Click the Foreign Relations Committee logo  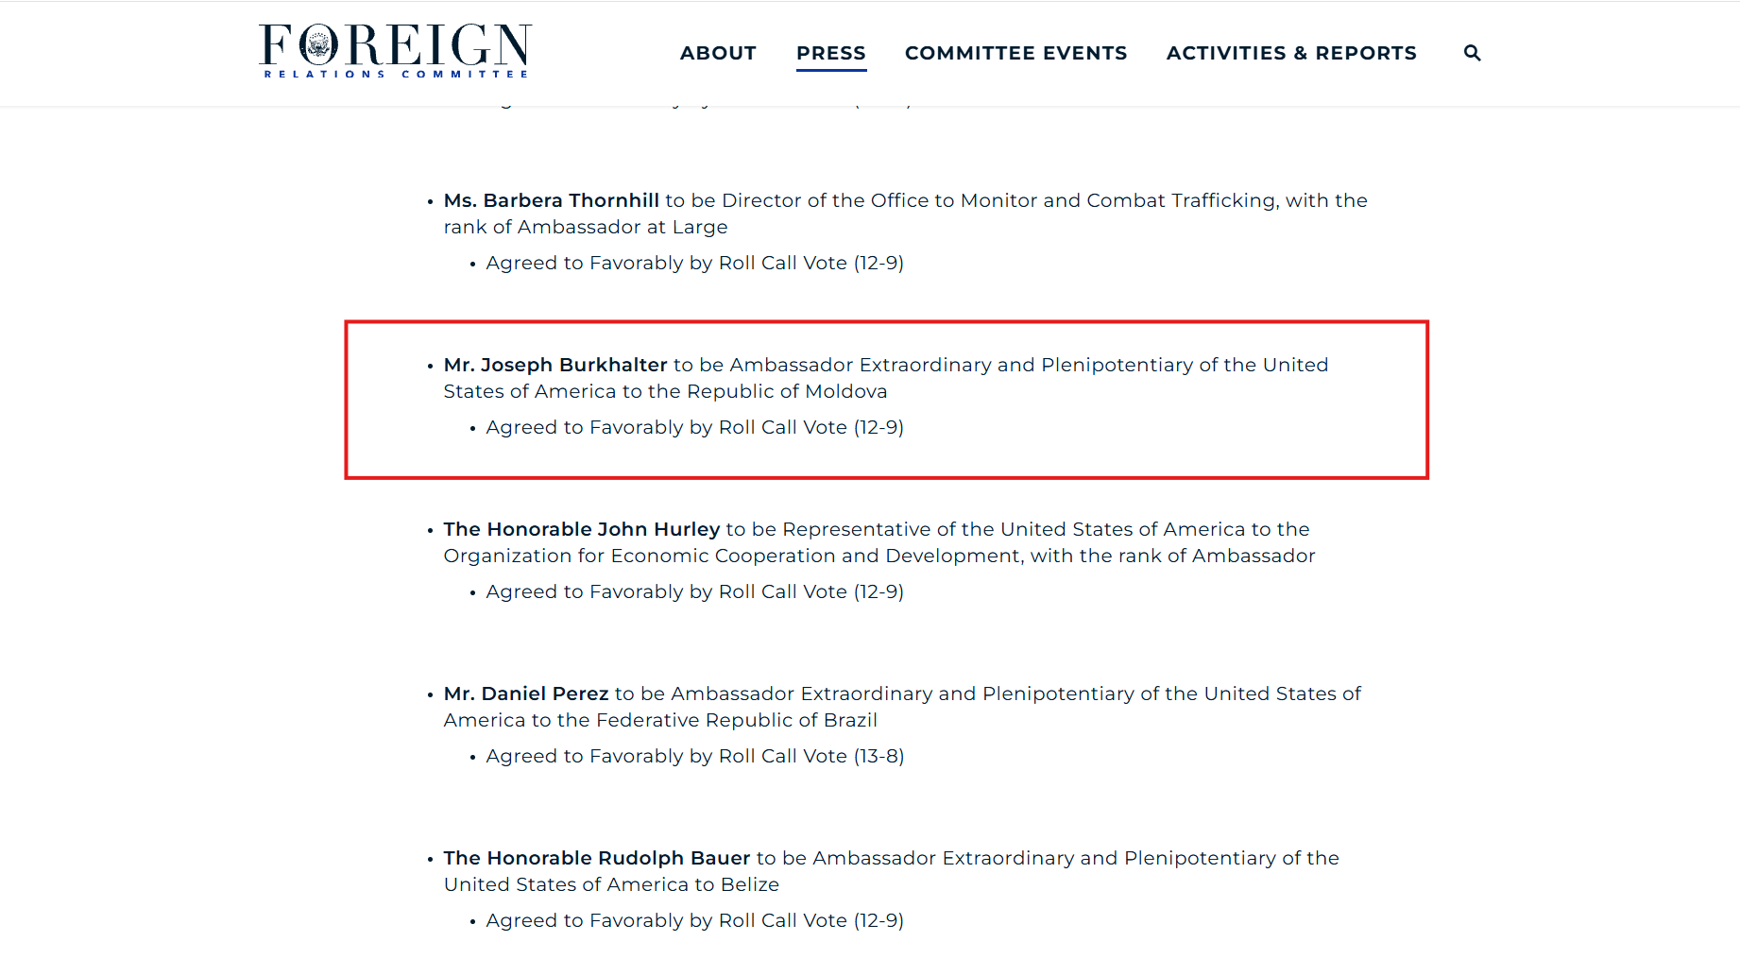395,51
